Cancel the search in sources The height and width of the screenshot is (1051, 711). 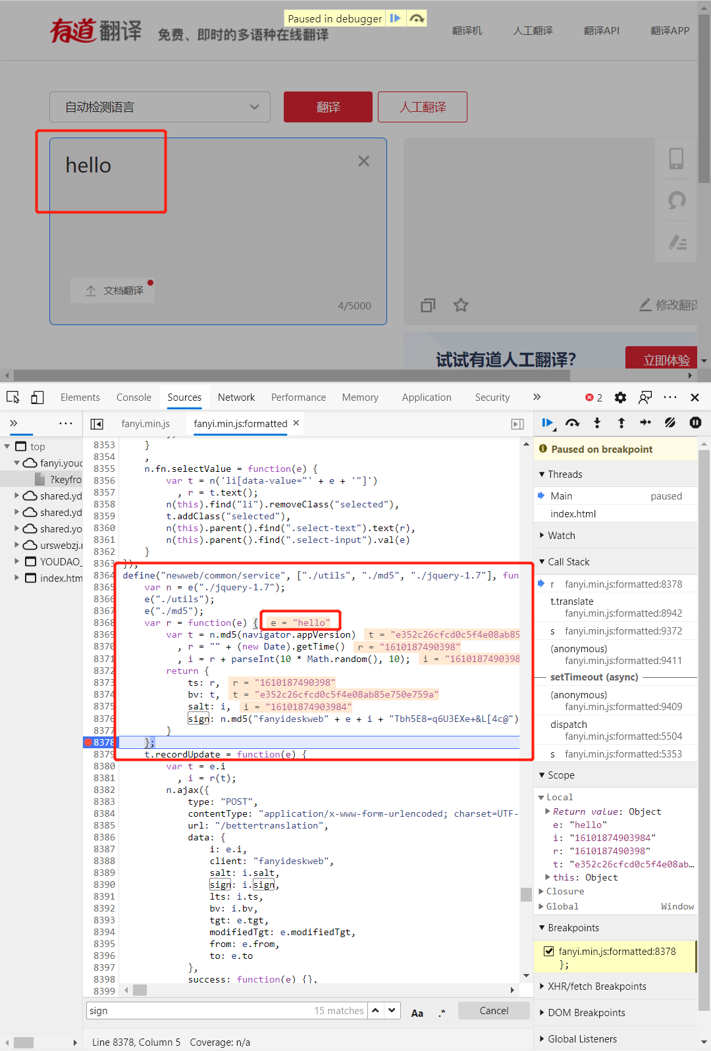point(494,1010)
